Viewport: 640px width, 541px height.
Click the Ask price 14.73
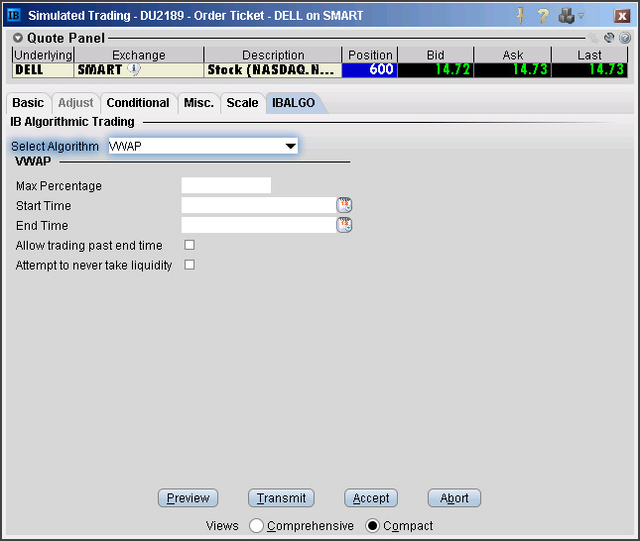click(x=513, y=69)
